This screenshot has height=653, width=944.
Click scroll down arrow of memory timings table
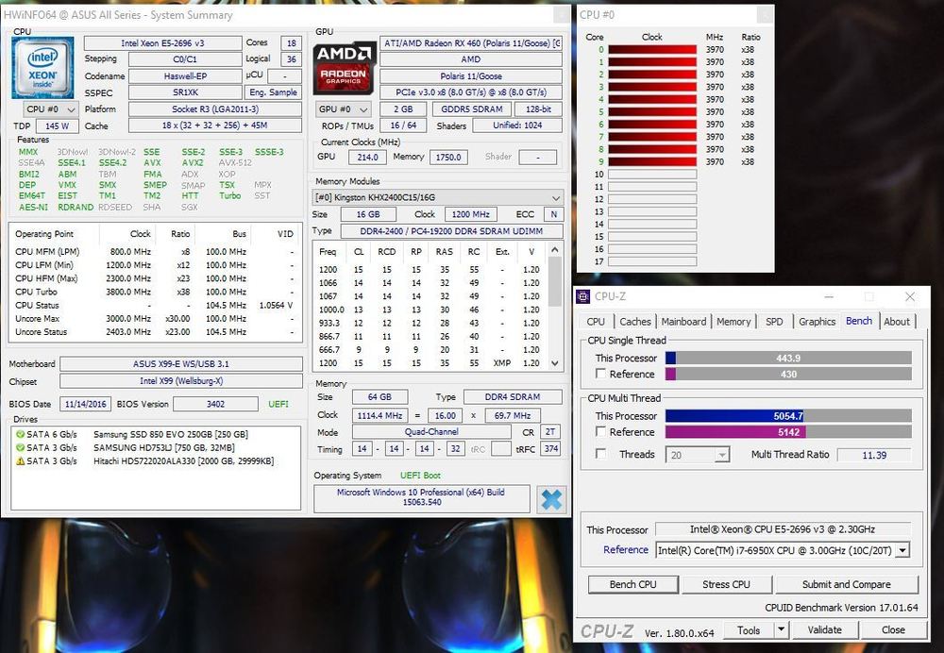coord(555,363)
